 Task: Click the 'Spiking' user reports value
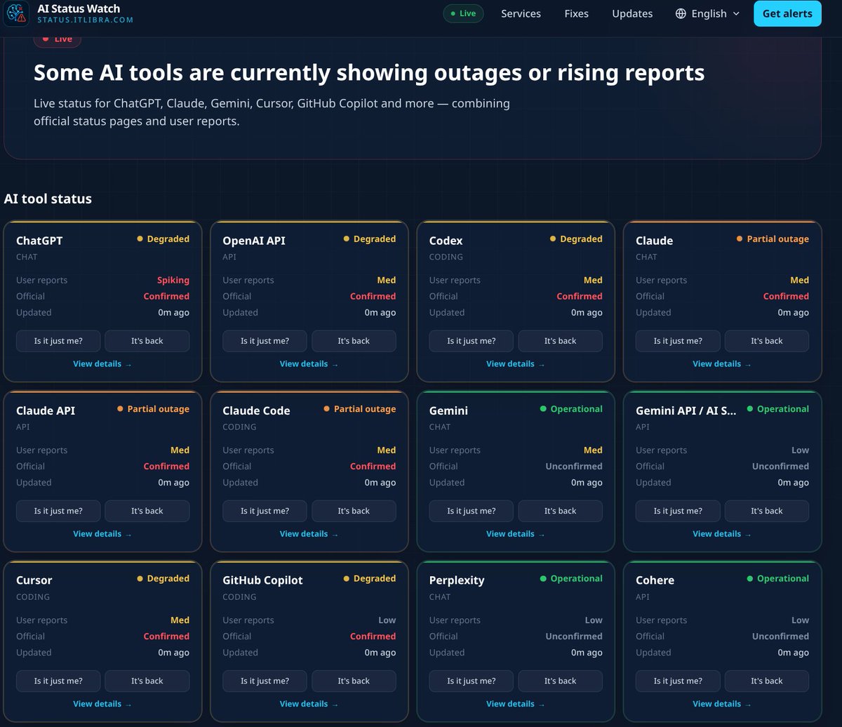click(173, 280)
